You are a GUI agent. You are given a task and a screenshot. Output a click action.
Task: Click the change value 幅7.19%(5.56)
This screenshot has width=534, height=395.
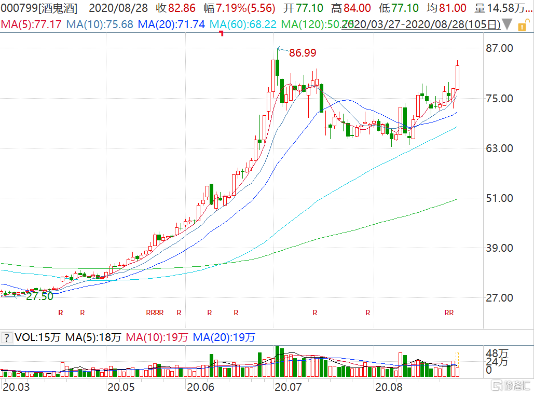(239, 8)
